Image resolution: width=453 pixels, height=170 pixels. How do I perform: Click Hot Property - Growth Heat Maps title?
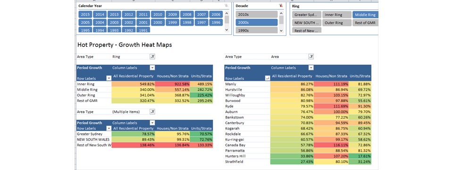[x=125, y=45]
